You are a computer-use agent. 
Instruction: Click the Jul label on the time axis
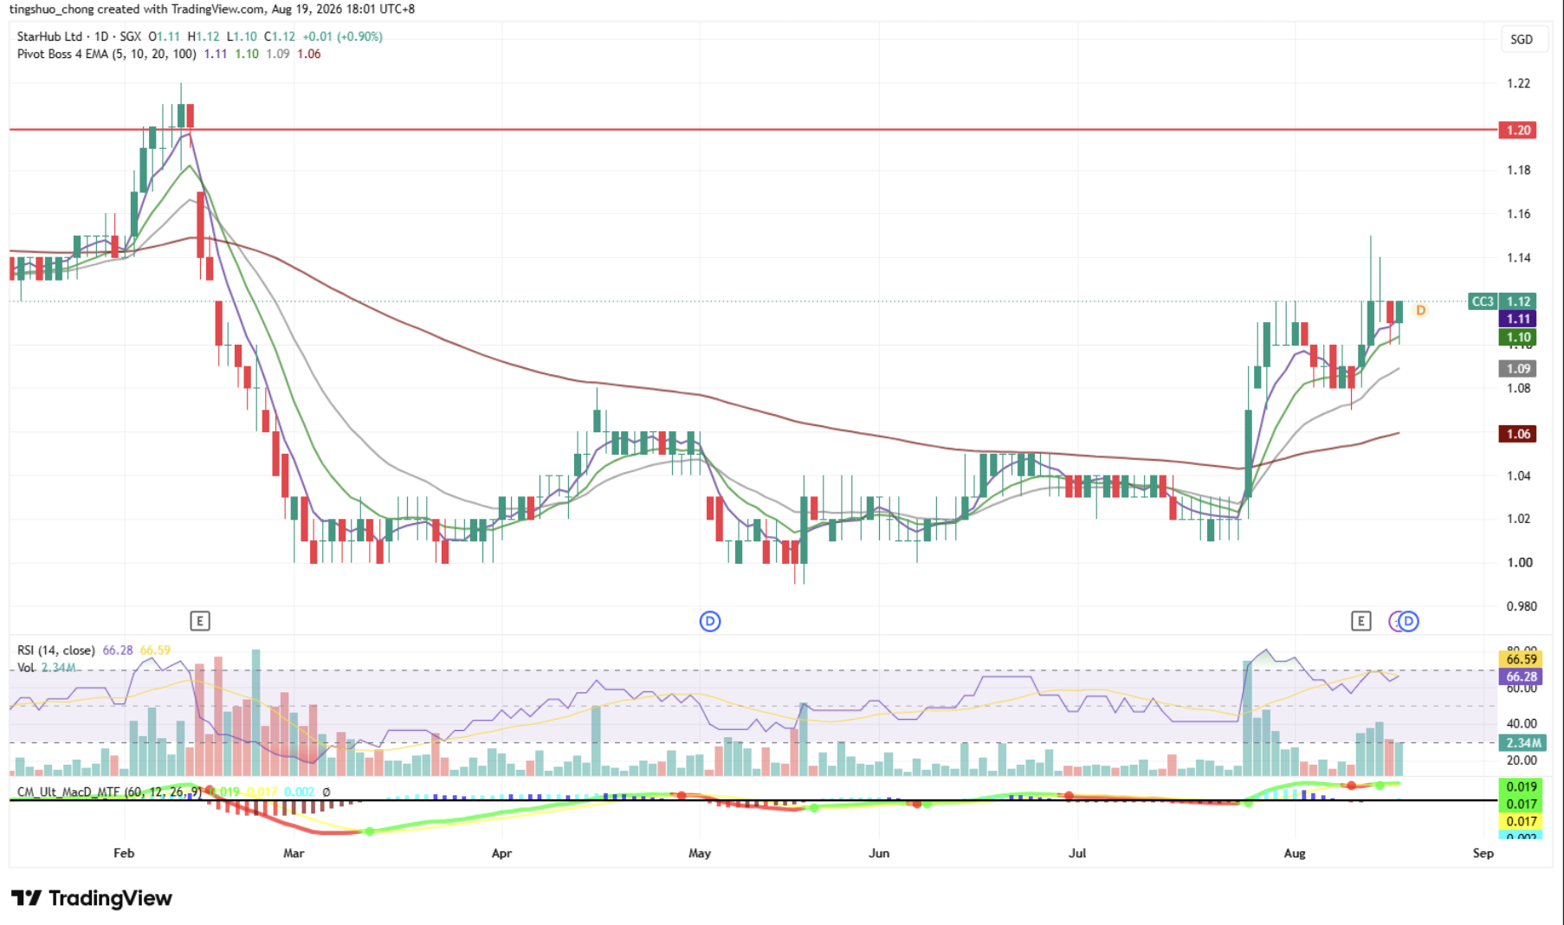pyautogui.click(x=1077, y=853)
